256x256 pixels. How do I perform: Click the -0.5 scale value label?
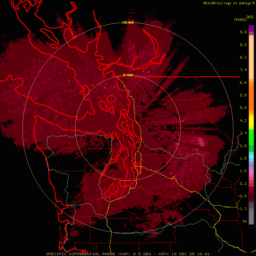(242, 196)
